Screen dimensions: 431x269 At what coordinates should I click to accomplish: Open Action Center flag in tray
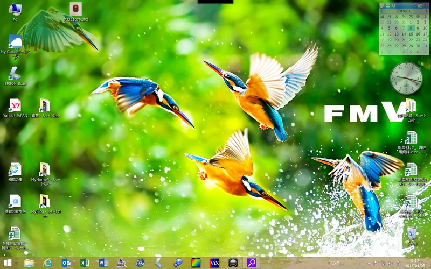[x=376, y=263]
